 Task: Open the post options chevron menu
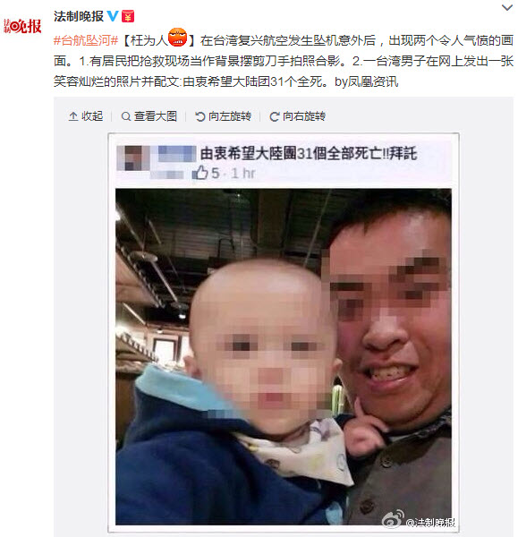(x=507, y=7)
